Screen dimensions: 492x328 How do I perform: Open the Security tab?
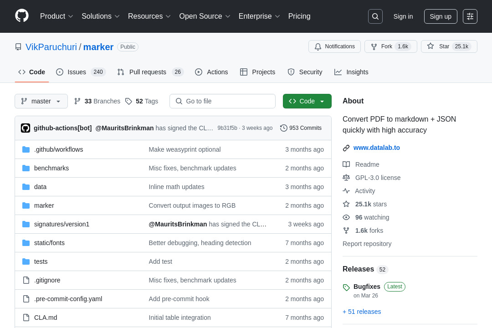click(305, 72)
